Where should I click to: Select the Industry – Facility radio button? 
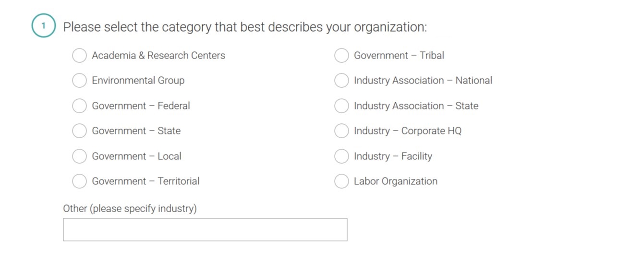tap(341, 156)
